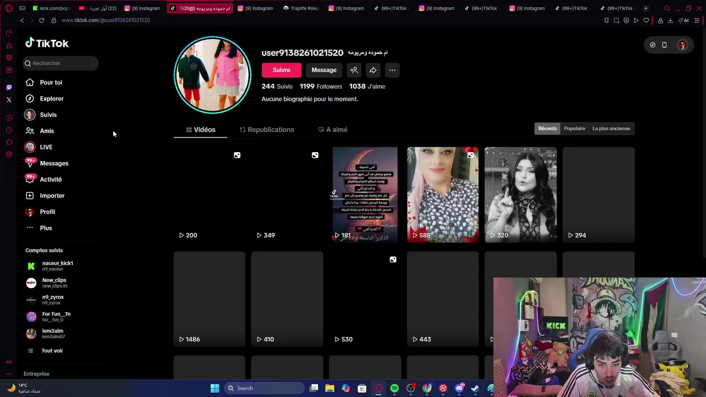Open the video with 294 views

pos(598,195)
